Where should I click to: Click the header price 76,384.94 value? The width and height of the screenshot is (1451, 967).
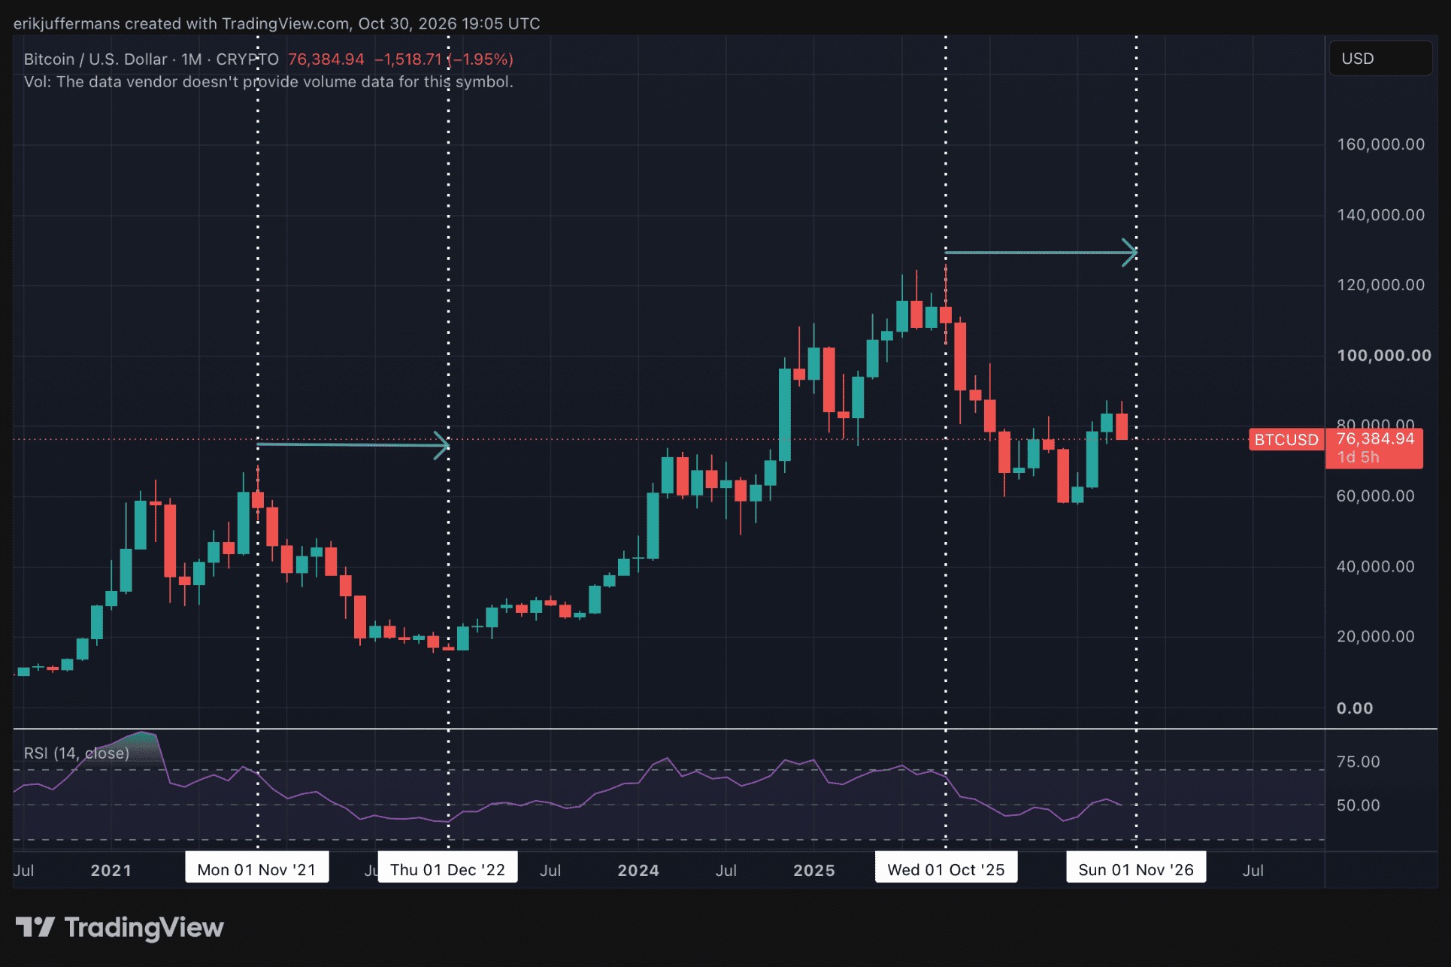tap(326, 59)
